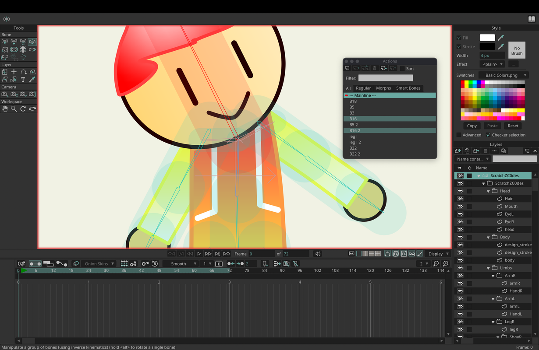Open the Onion Skins dropdown
Viewport: 539px width, 350px height.
99,264
